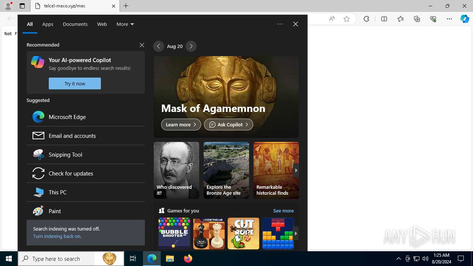This screenshot has width=473, height=266.
Task: Launch Paint from suggested apps
Action: click(x=85, y=211)
